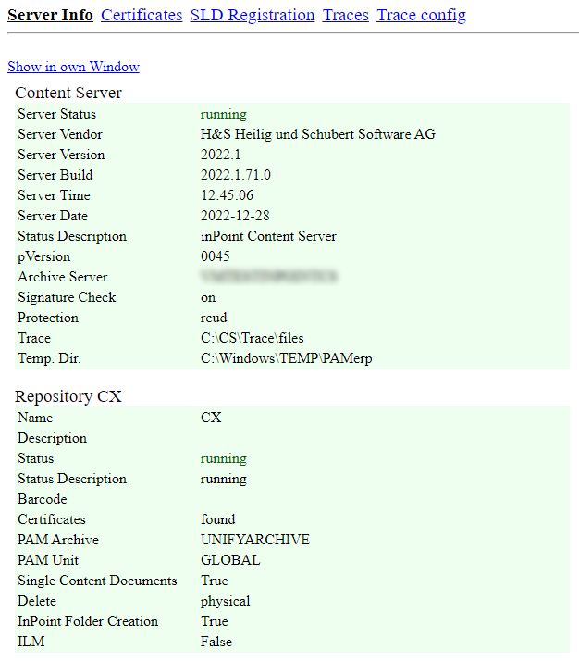Switch to the Certificates tab
The image size is (579, 662).
pos(142,15)
